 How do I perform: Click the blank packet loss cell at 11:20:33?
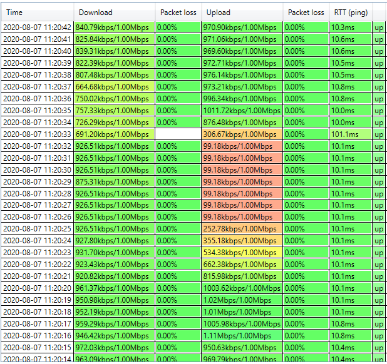178,134
